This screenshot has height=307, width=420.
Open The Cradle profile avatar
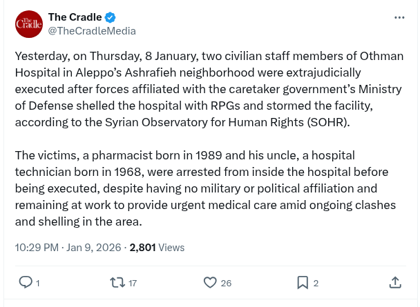[x=28, y=24]
